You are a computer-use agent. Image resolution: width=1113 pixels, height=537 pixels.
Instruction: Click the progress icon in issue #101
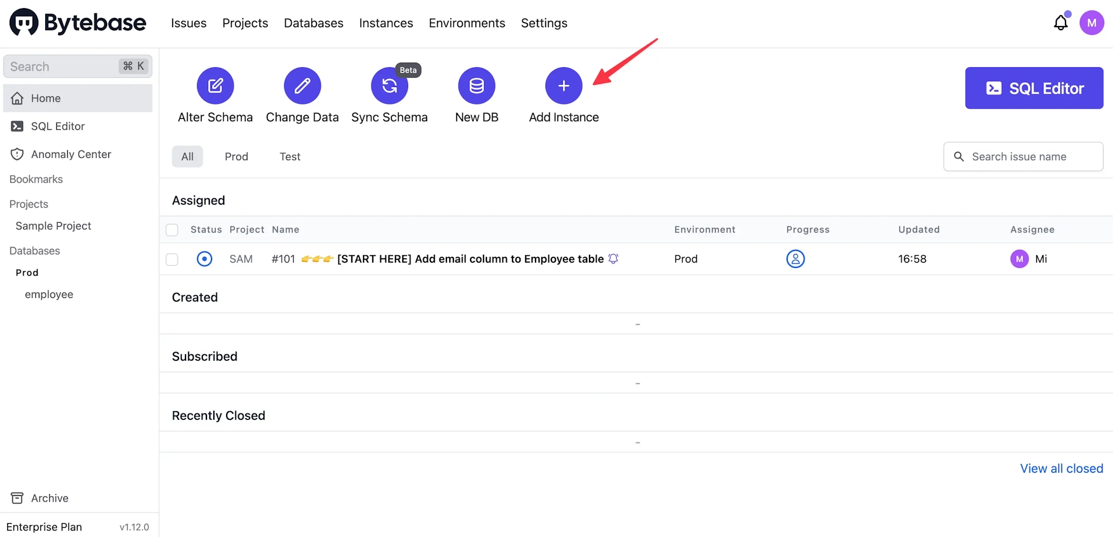click(795, 259)
